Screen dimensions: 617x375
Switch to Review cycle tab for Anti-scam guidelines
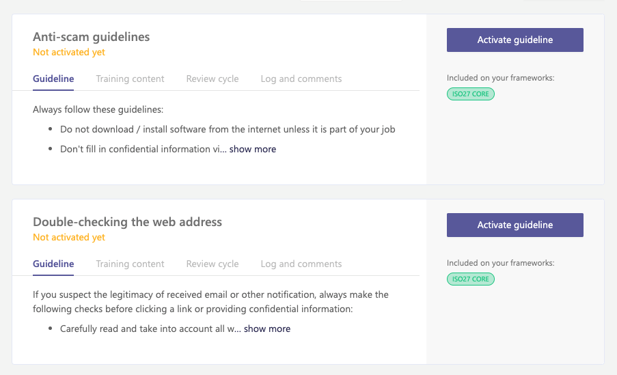click(x=212, y=79)
